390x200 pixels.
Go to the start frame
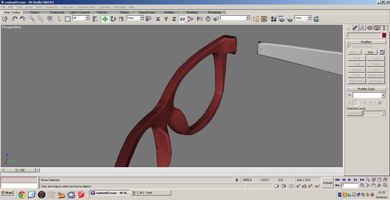click(337, 180)
